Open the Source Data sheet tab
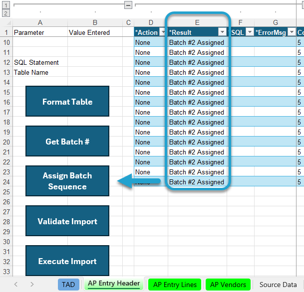Screen dimensions: 304x292 coord(278,285)
